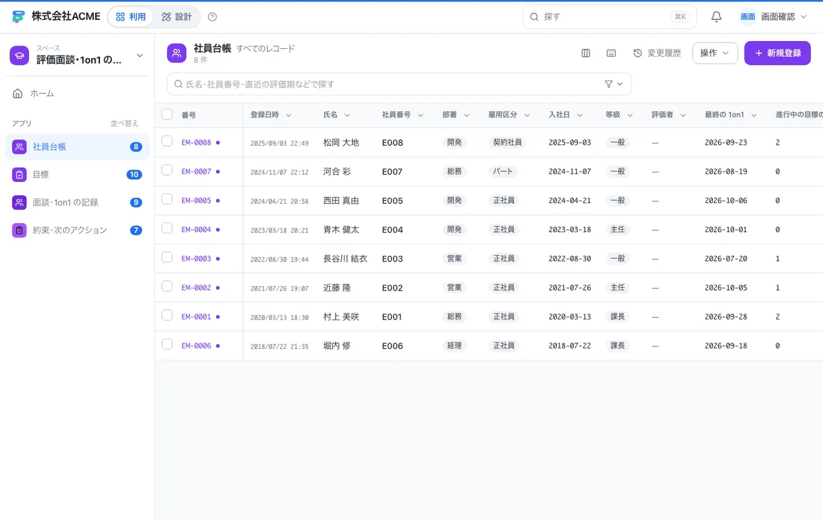This screenshot has width=823, height=520.
Task: Open the 登録日時 column menu
Action: 289,115
